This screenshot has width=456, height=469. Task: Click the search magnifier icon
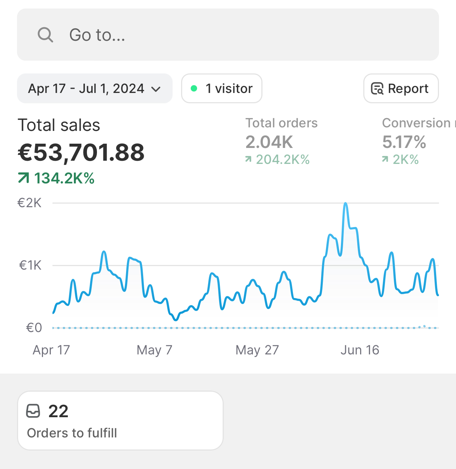45,35
